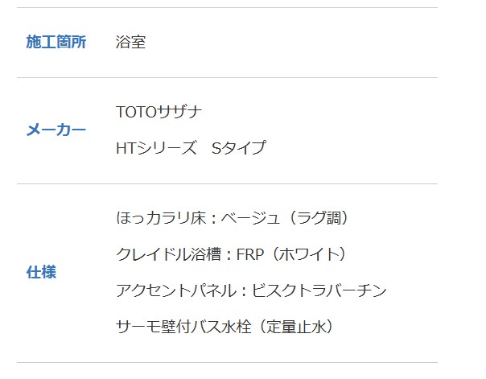Click the メーカー row header
The width and height of the screenshot is (486, 379).
coord(56,130)
